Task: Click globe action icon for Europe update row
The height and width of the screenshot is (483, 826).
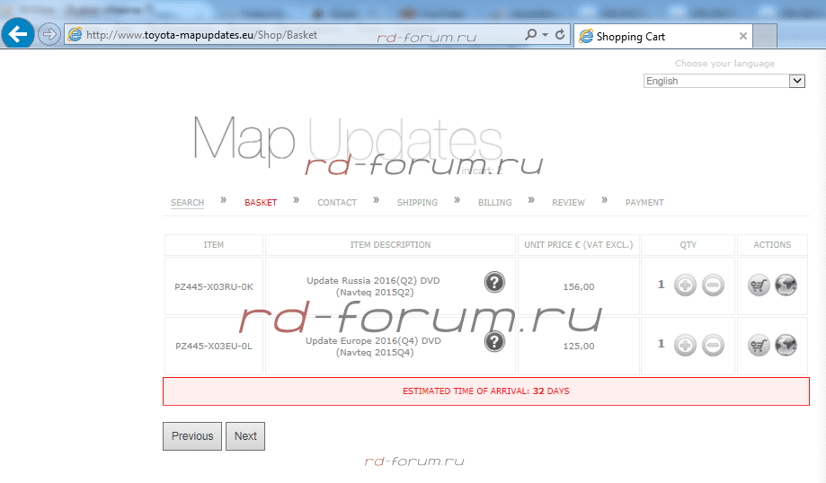Action: (x=786, y=345)
